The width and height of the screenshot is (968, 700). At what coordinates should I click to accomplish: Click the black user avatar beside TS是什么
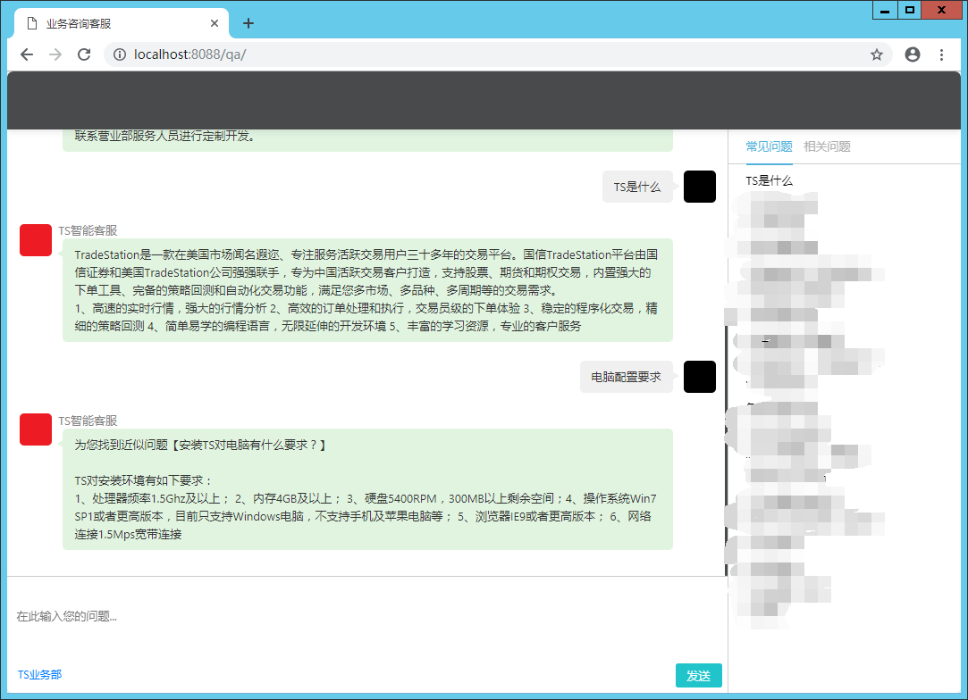pos(700,187)
